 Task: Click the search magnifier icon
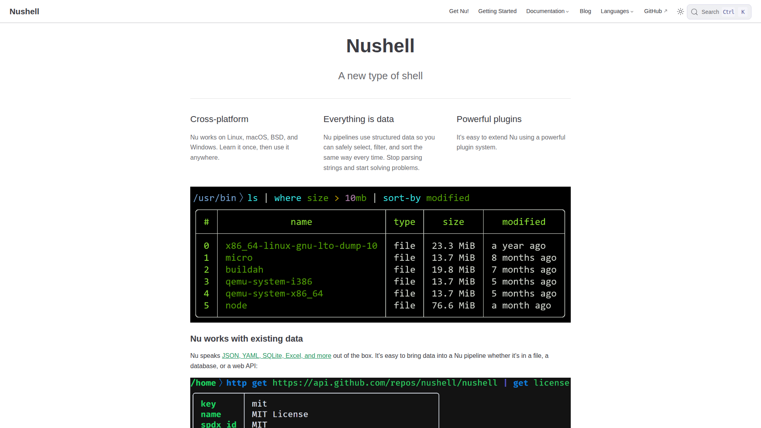[694, 12]
